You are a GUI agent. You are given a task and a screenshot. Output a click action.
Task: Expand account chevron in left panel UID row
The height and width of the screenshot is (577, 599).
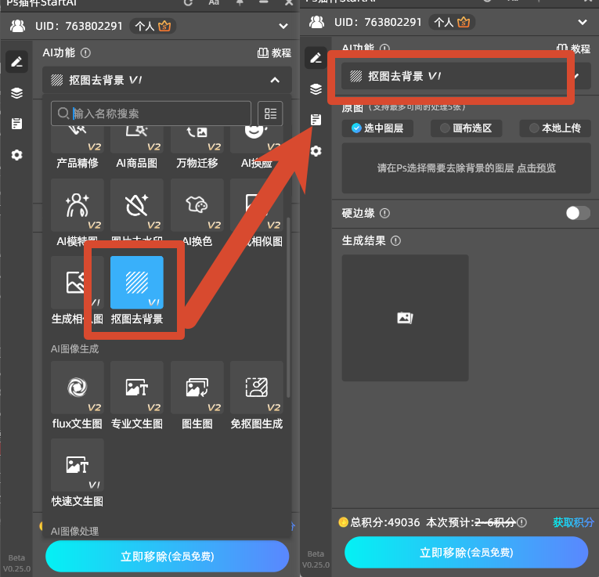[283, 26]
